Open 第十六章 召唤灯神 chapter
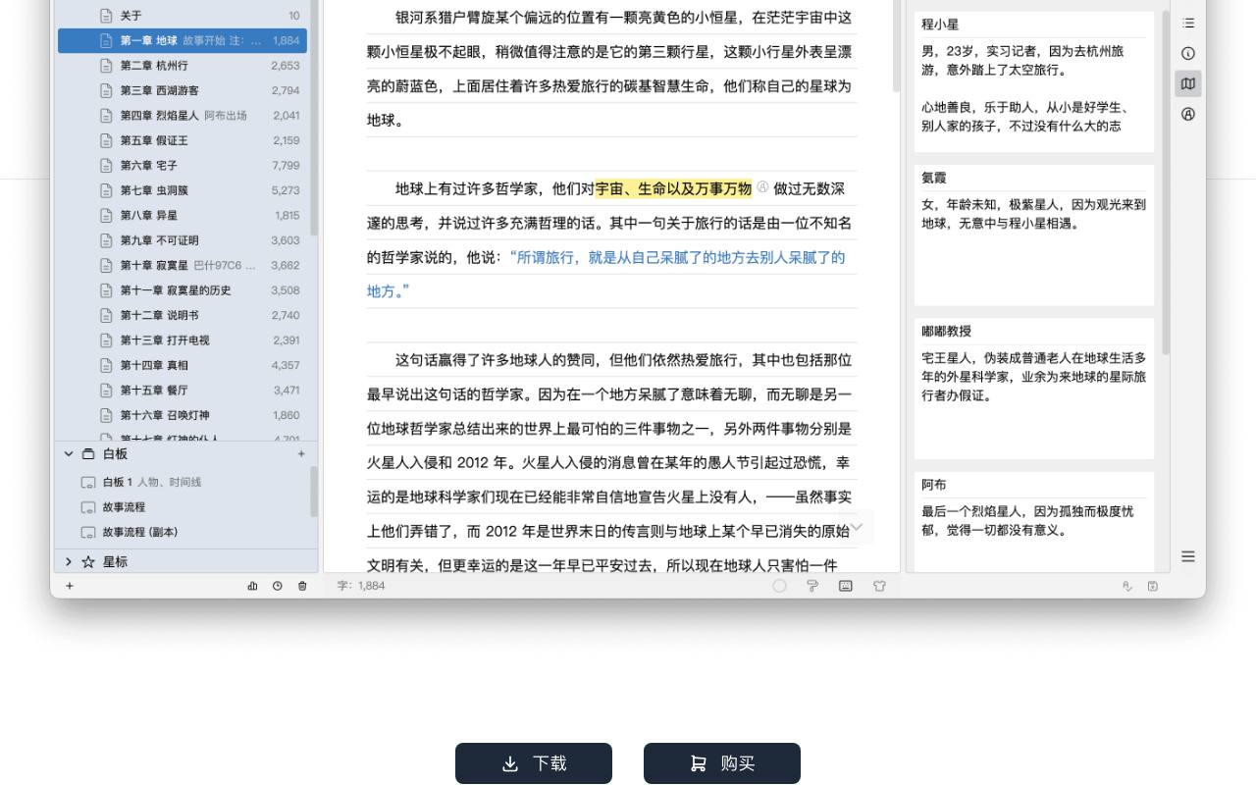The height and width of the screenshot is (785, 1256). 183,415
